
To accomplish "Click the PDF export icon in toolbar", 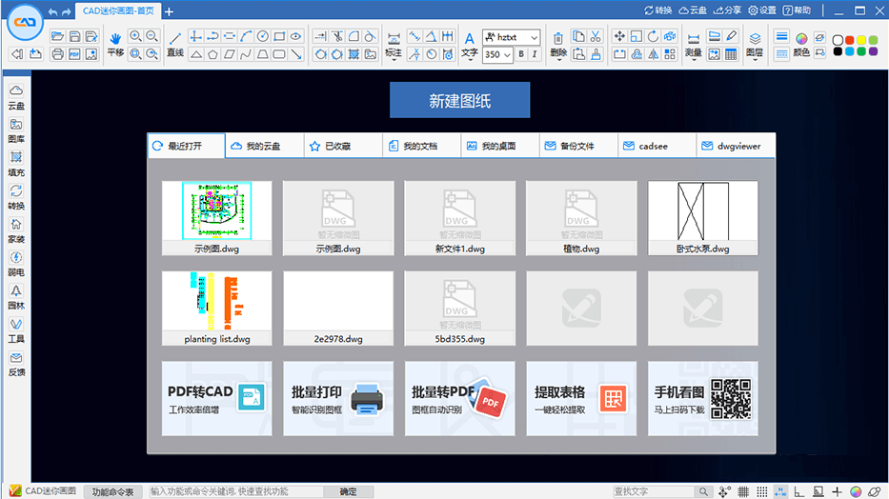I will click(74, 54).
